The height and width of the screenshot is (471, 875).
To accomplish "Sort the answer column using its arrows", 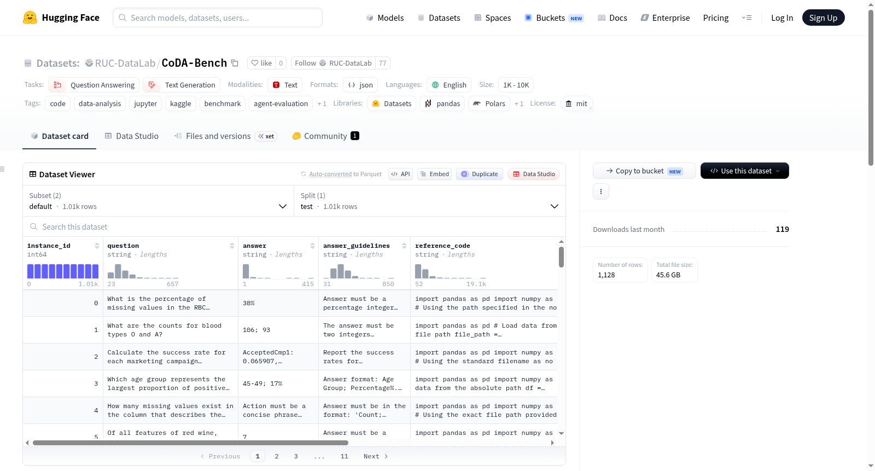I will coord(312,246).
